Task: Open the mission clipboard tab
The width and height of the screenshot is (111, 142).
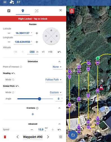Action: (x=9, y=11)
